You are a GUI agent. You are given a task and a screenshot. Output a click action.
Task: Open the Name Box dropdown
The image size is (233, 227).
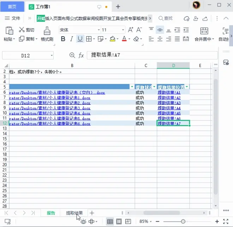click(x=52, y=55)
